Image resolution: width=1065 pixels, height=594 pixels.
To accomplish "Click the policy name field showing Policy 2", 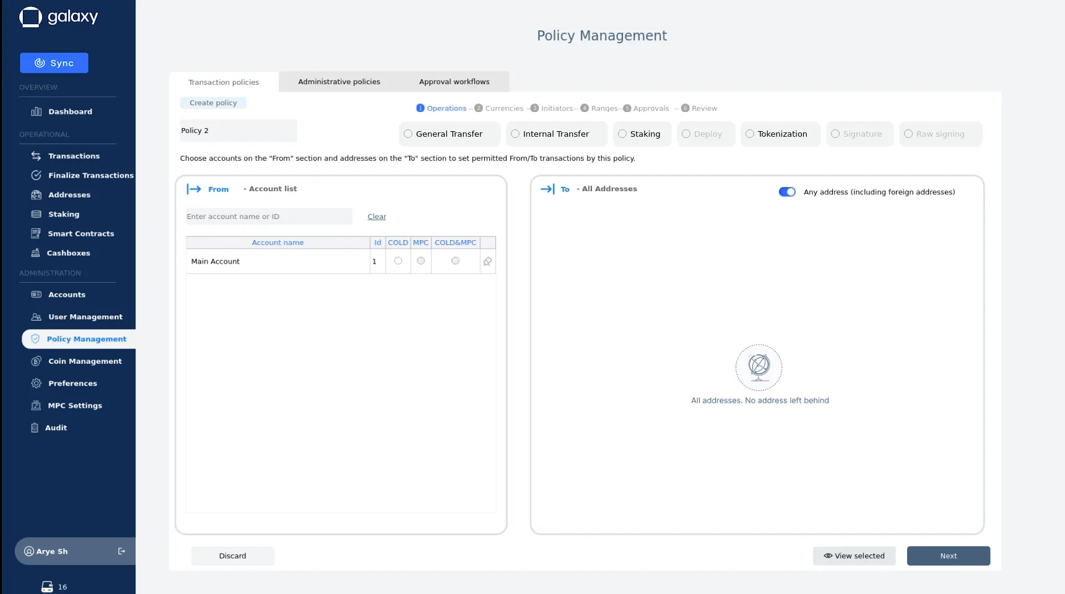I will click(x=238, y=131).
